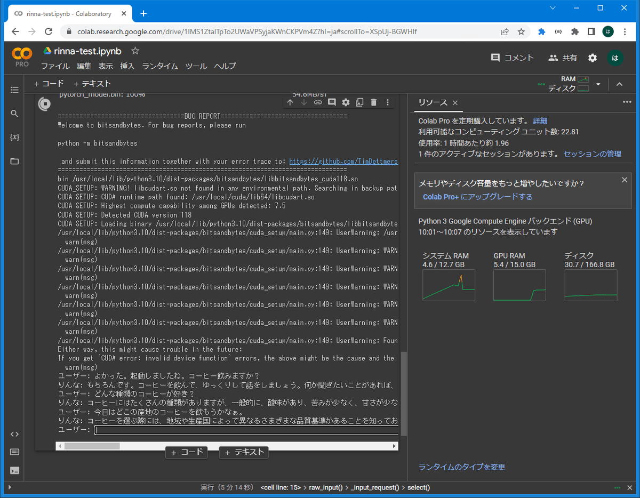Share this page from address bar
Image resolution: width=640 pixels, height=498 pixels.
tap(504, 31)
